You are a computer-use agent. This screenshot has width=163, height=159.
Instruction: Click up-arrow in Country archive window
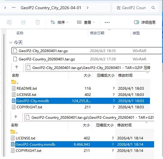click(x=16, y=117)
